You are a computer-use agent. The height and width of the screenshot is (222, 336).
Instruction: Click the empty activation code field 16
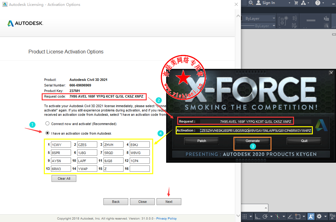pos(140,169)
